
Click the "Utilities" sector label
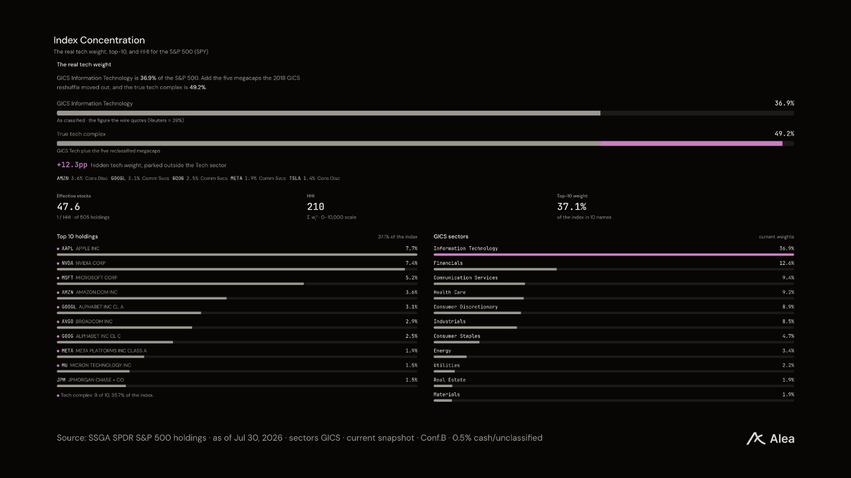447,365
